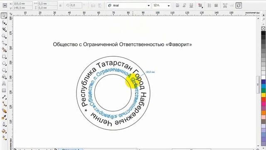Image resolution: width=266 pixels, height=150 pixels.
Task: Open the Text Properties icon
Action: pyautogui.click(x=225, y=5)
